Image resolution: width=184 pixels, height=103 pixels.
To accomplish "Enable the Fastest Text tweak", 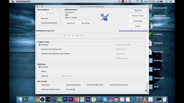I will pyautogui.click(x=40, y=85).
